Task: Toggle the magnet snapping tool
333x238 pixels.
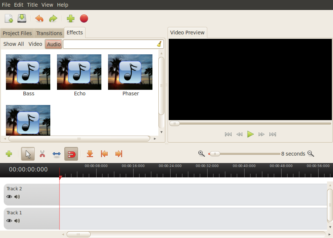Action: pyautogui.click(x=71, y=154)
